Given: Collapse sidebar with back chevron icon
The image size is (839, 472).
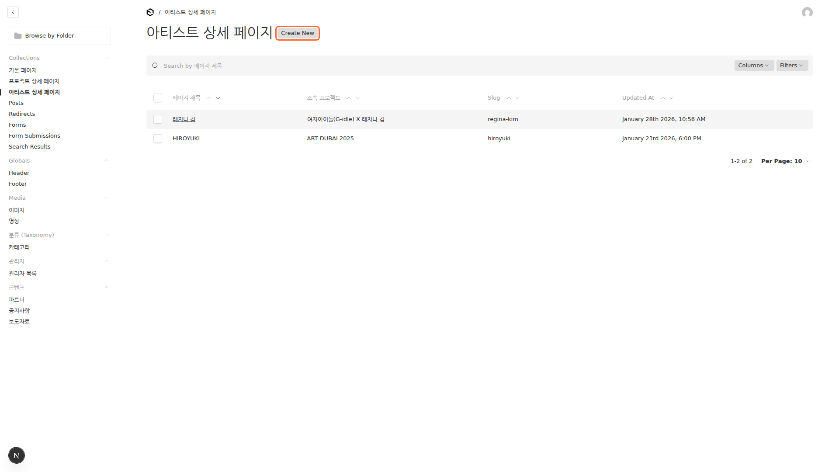Looking at the screenshot, I should pyautogui.click(x=13, y=12).
